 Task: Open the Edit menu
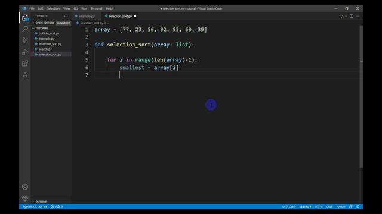click(x=41, y=8)
